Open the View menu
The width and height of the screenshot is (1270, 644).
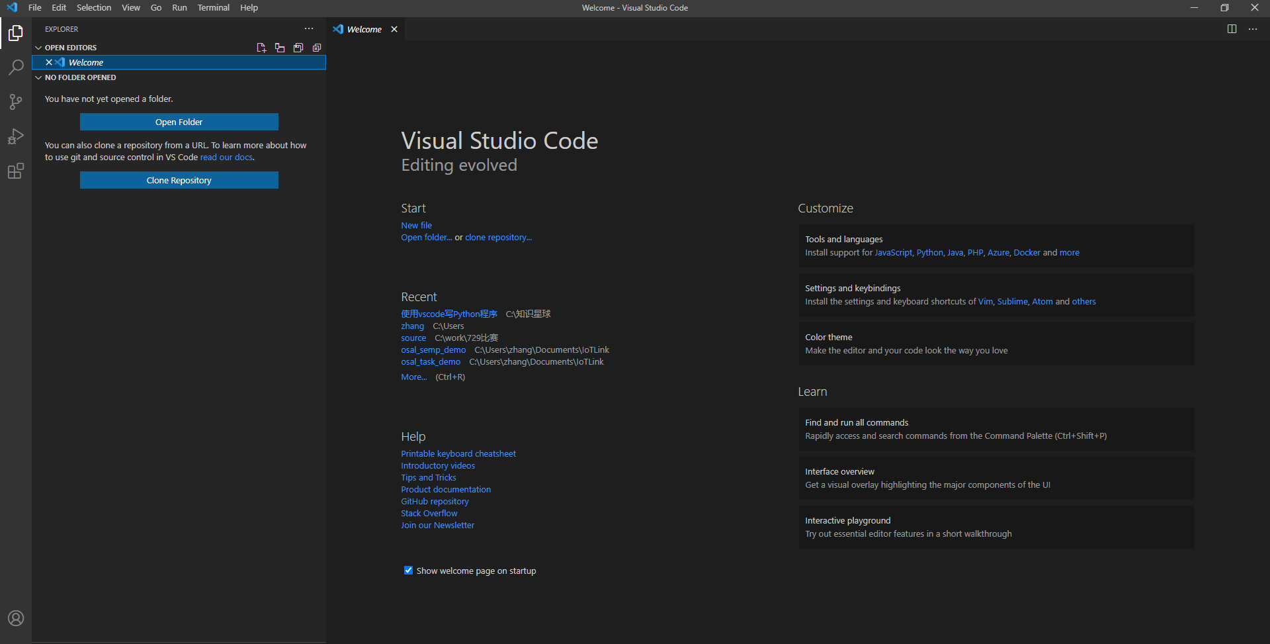pyautogui.click(x=131, y=8)
